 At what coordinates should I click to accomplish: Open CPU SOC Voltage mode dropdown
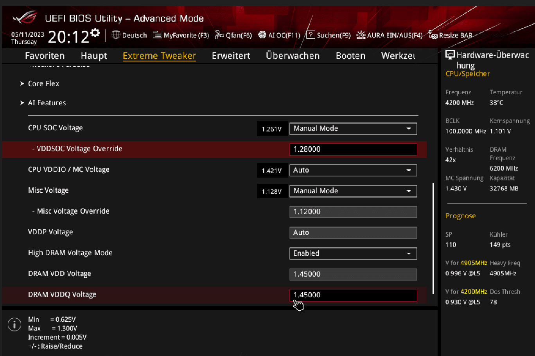(353, 129)
